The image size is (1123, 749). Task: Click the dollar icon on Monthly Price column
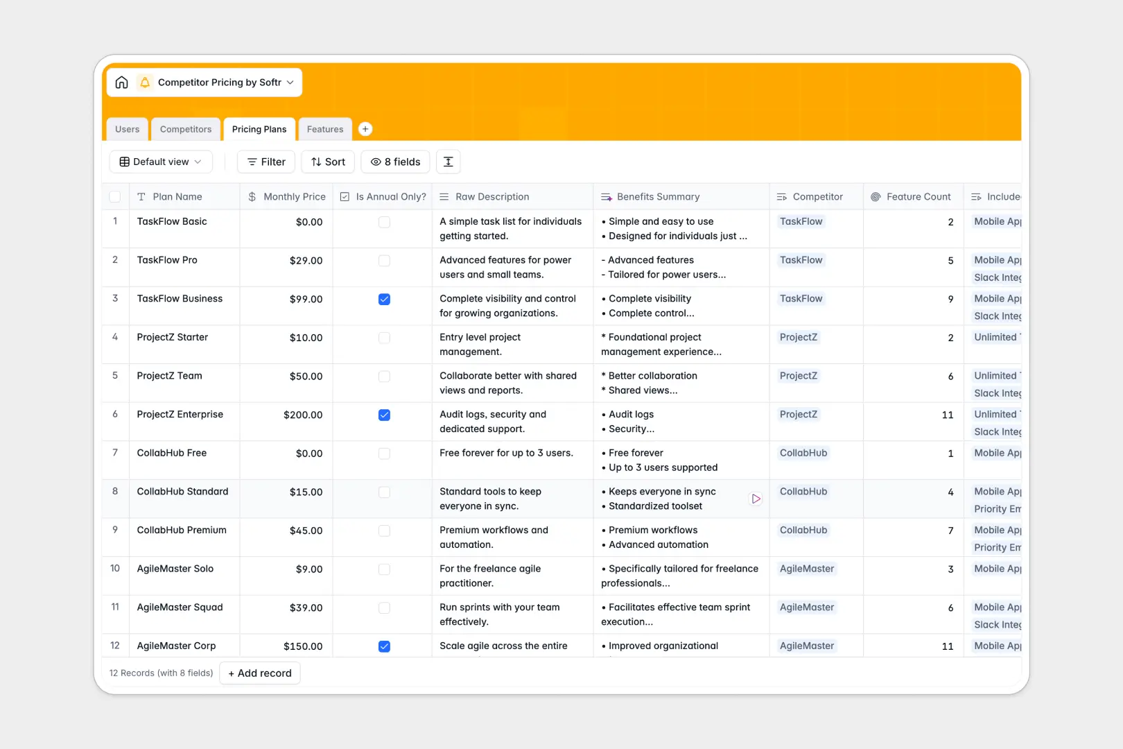pyautogui.click(x=251, y=196)
